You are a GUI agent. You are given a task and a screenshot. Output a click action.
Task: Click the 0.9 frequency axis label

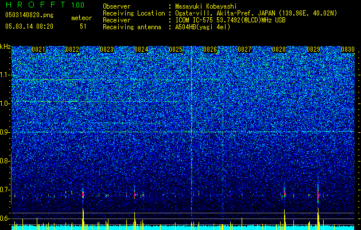click(x=5, y=132)
